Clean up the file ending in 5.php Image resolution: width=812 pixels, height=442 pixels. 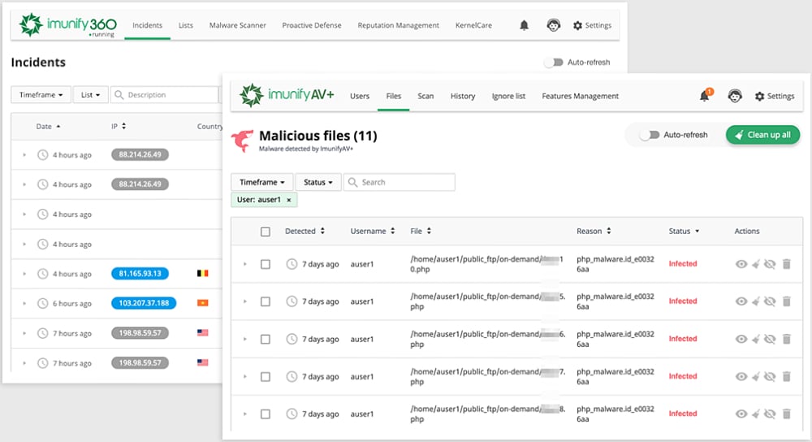pyautogui.click(x=756, y=301)
